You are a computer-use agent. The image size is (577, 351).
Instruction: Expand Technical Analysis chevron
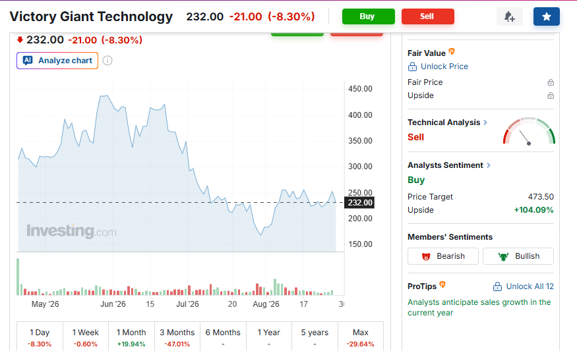(485, 122)
